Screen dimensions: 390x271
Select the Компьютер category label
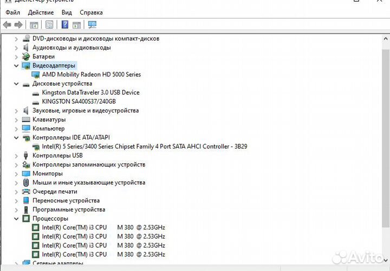tap(49, 128)
